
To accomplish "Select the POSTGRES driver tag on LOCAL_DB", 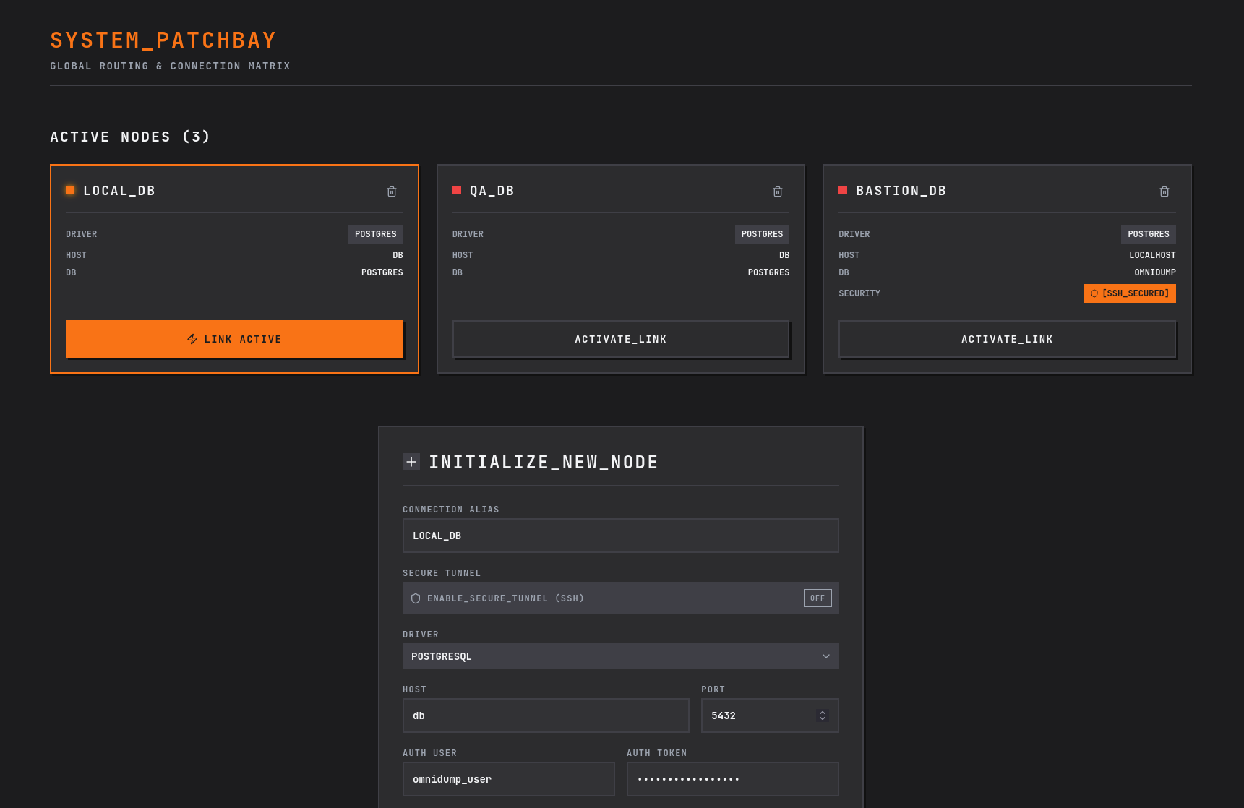I will click(375, 233).
